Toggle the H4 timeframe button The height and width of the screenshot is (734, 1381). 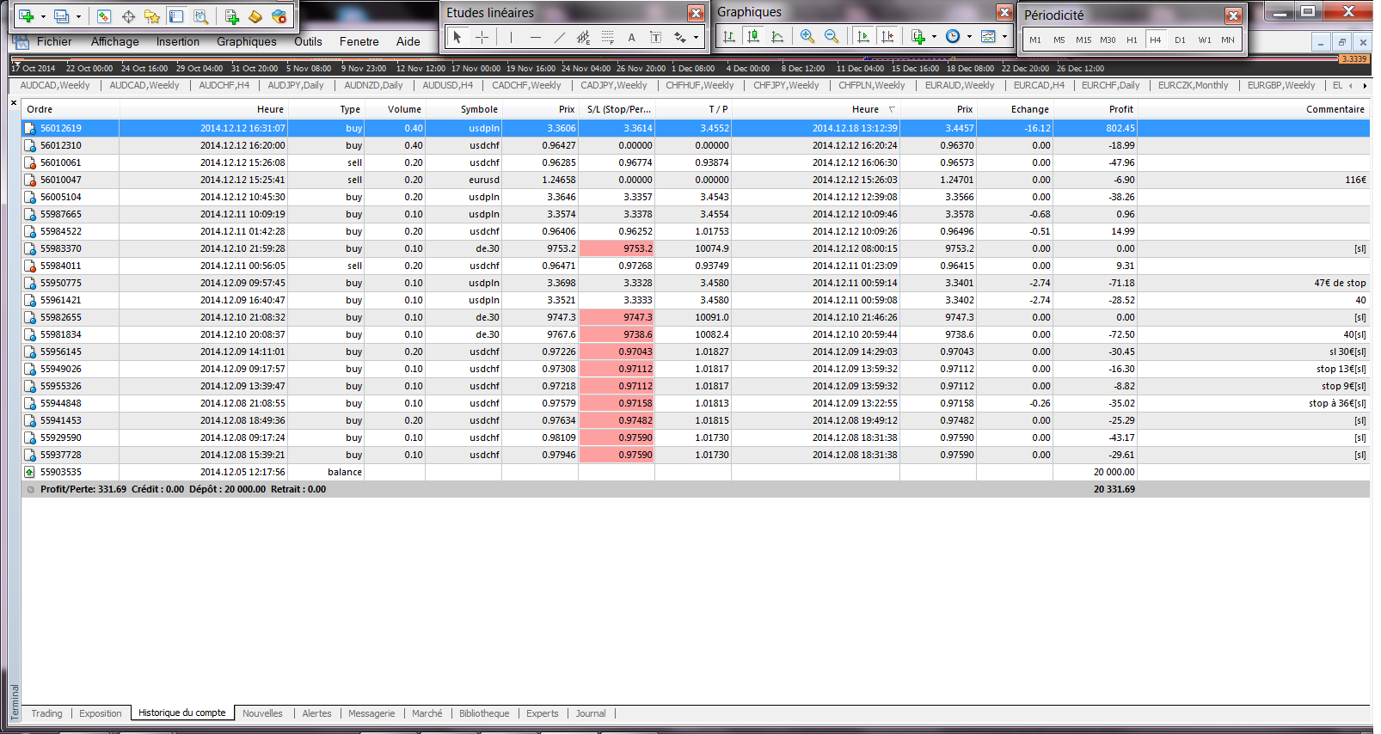pyautogui.click(x=1155, y=40)
